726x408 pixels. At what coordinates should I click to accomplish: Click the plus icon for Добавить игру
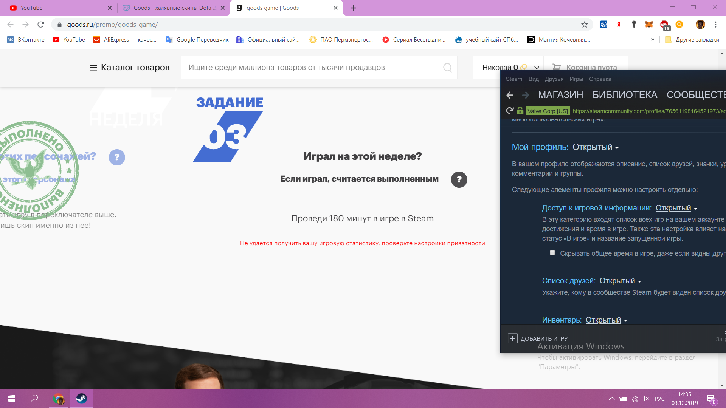click(512, 338)
